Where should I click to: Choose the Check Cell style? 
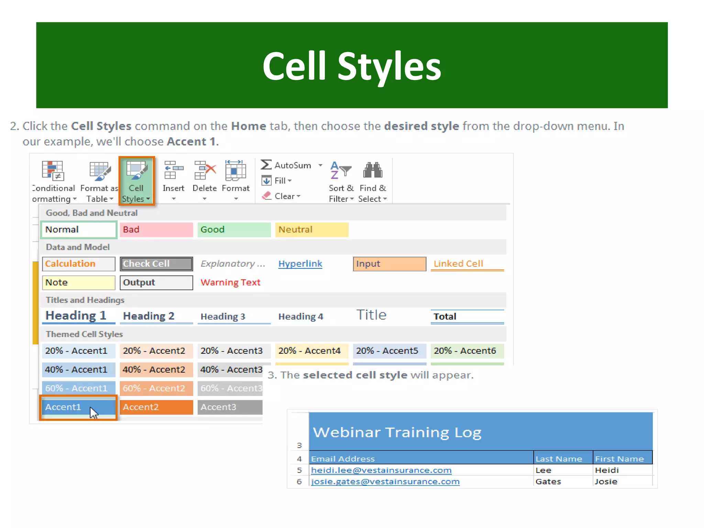[156, 264]
